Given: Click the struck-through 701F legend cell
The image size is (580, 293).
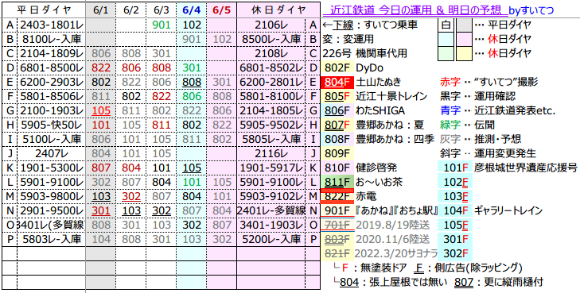Looking at the screenshot, I should point(337,225).
